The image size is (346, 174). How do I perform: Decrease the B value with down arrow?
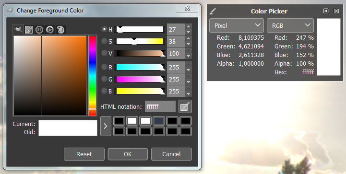click(188, 94)
